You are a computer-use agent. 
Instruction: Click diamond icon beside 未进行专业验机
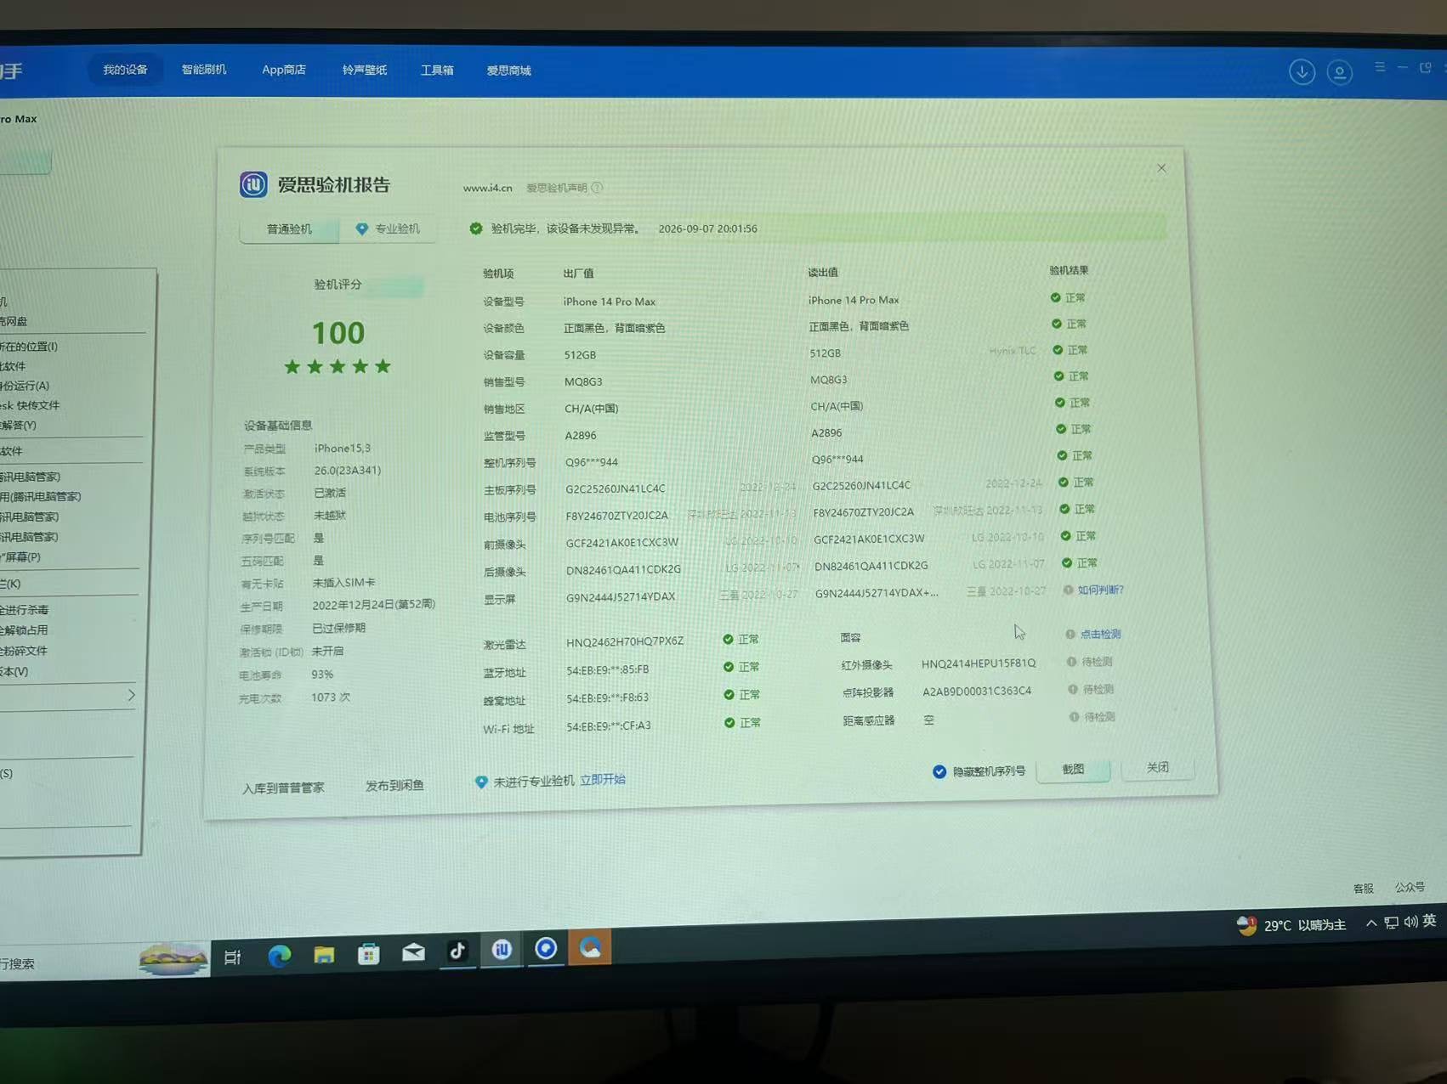[x=481, y=782]
